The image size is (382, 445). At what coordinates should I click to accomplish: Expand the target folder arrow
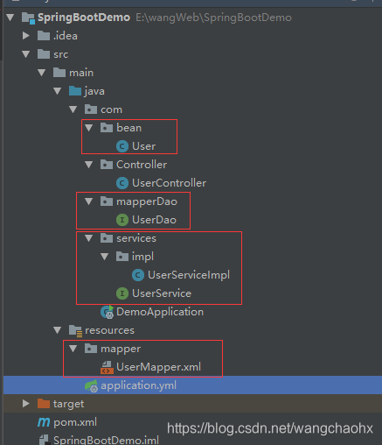pos(26,404)
